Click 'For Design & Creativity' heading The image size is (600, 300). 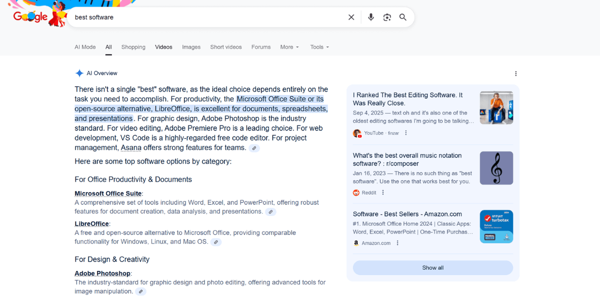point(112,259)
